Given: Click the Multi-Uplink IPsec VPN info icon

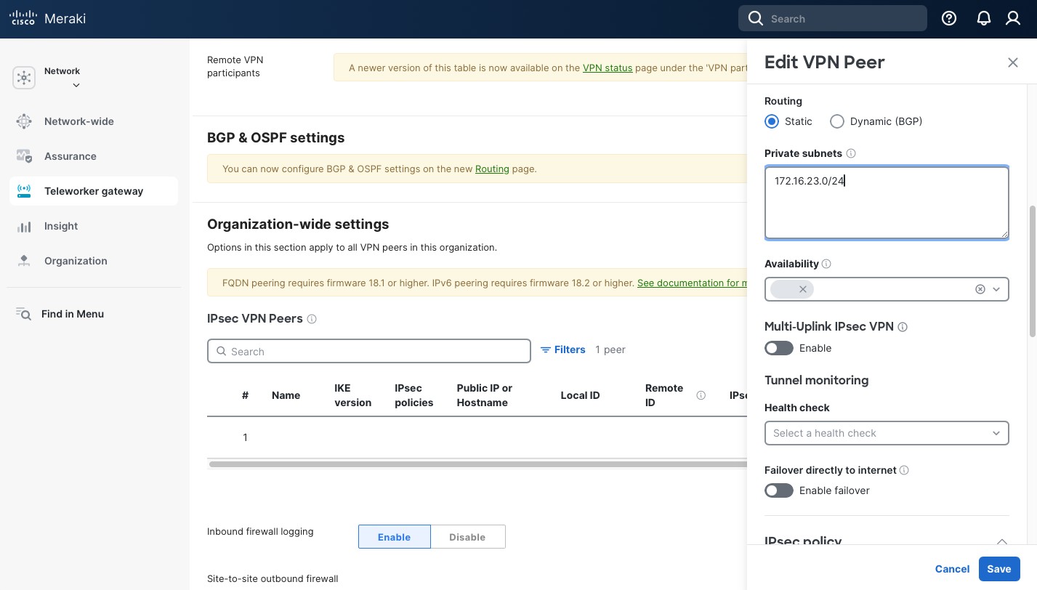Looking at the screenshot, I should [903, 327].
